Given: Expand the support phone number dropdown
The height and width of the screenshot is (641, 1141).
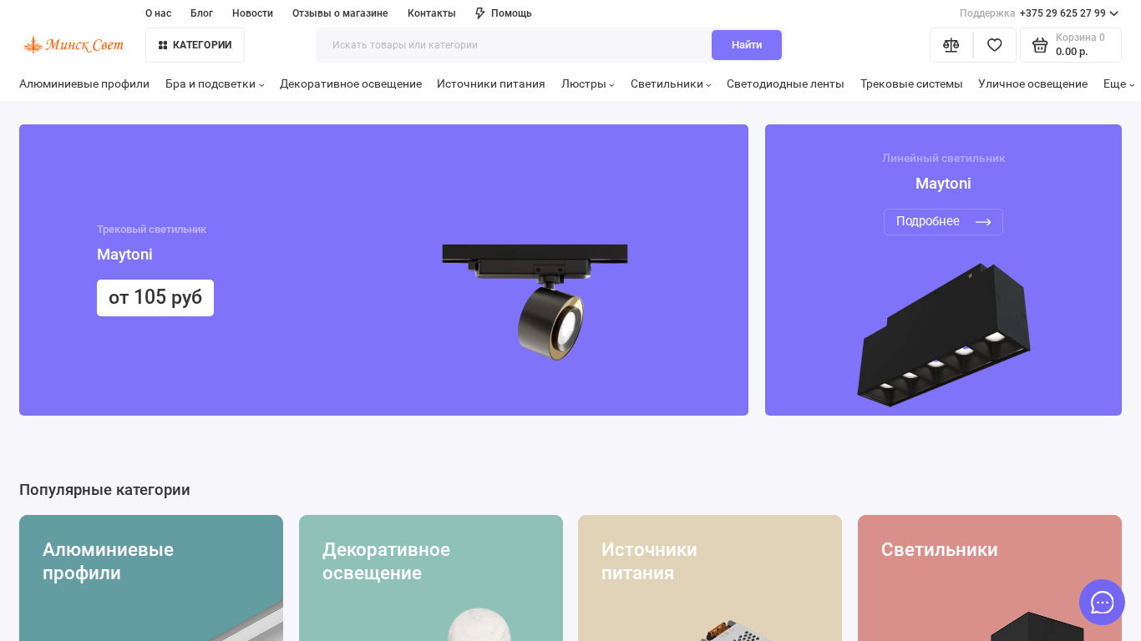Looking at the screenshot, I should coord(1113,13).
